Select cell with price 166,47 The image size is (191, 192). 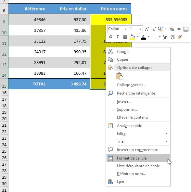point(70,73)
